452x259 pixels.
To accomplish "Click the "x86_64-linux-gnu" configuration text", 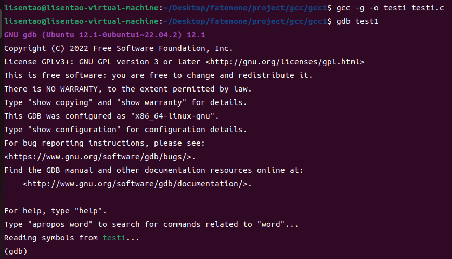I will pos(173,116).
